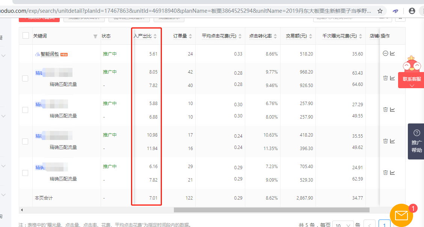Open trend chart for keyword with 705.40 交易额

(392, 173)
